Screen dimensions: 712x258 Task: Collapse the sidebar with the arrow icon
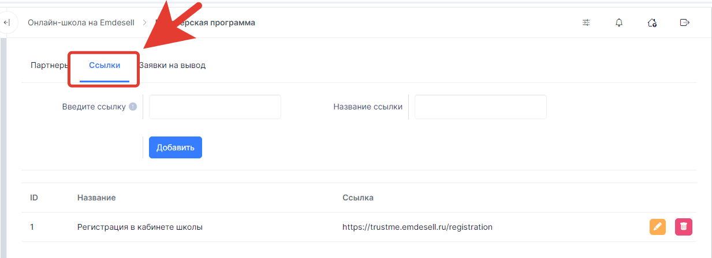[x=6, y=22]
